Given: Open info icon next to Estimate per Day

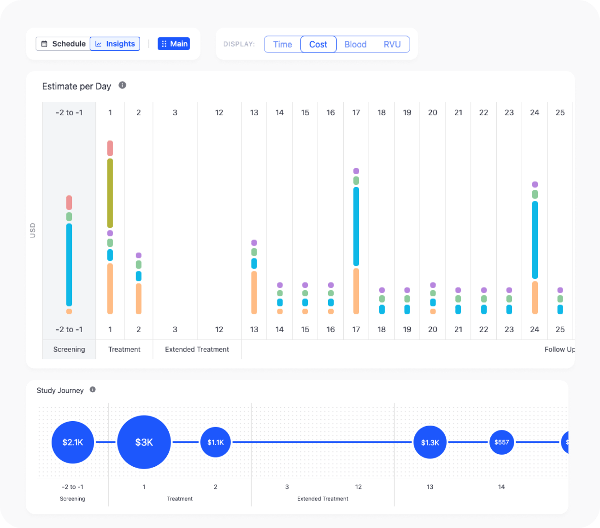Looking at the screenshot, I should [122, 85].
